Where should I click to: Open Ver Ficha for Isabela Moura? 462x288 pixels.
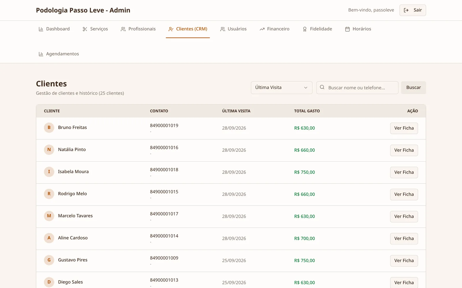[404, 172]
